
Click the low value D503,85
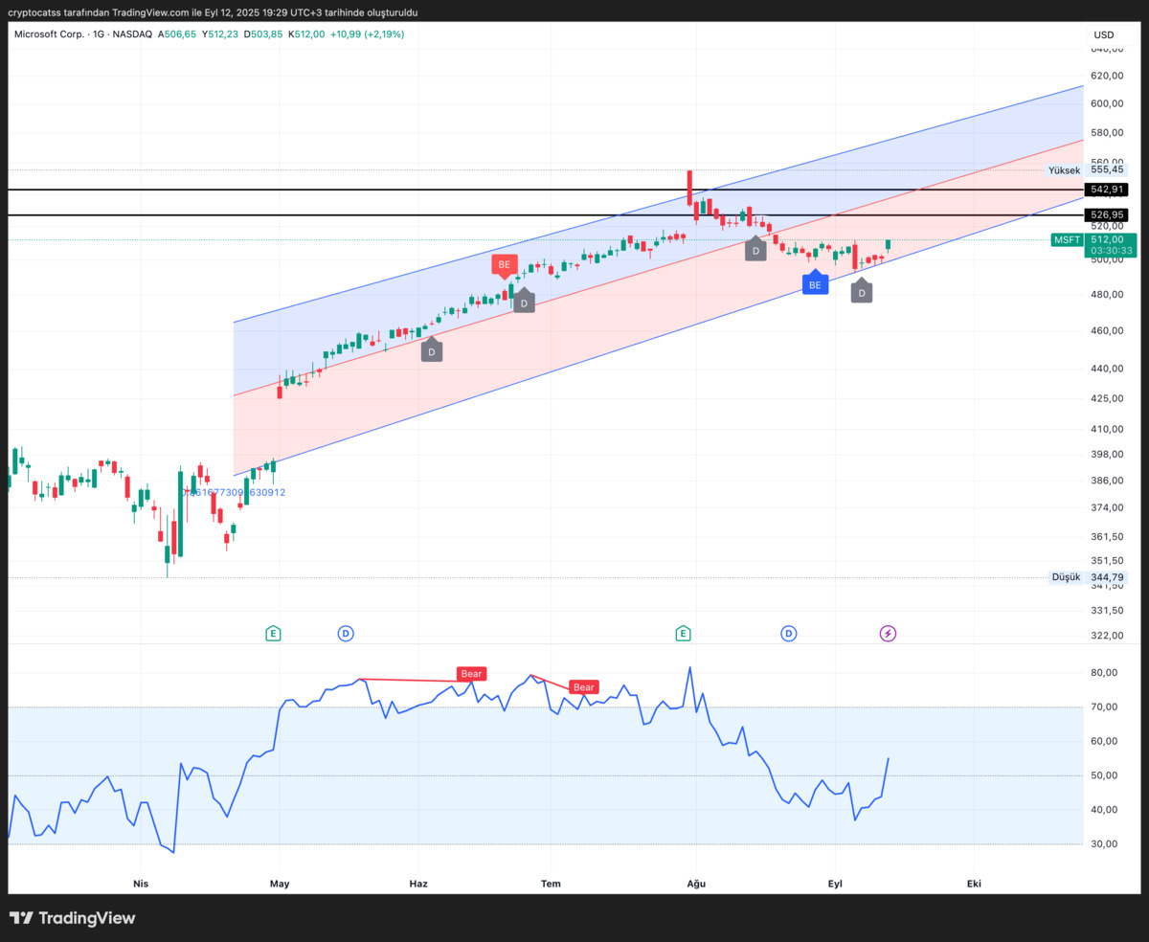(262, 34)
